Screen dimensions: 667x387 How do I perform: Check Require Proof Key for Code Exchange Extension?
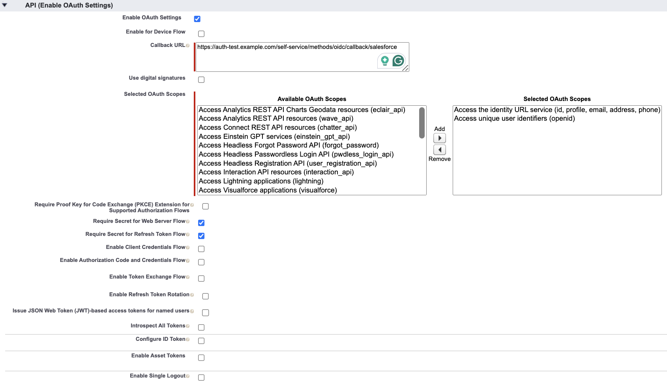[205, 206]
